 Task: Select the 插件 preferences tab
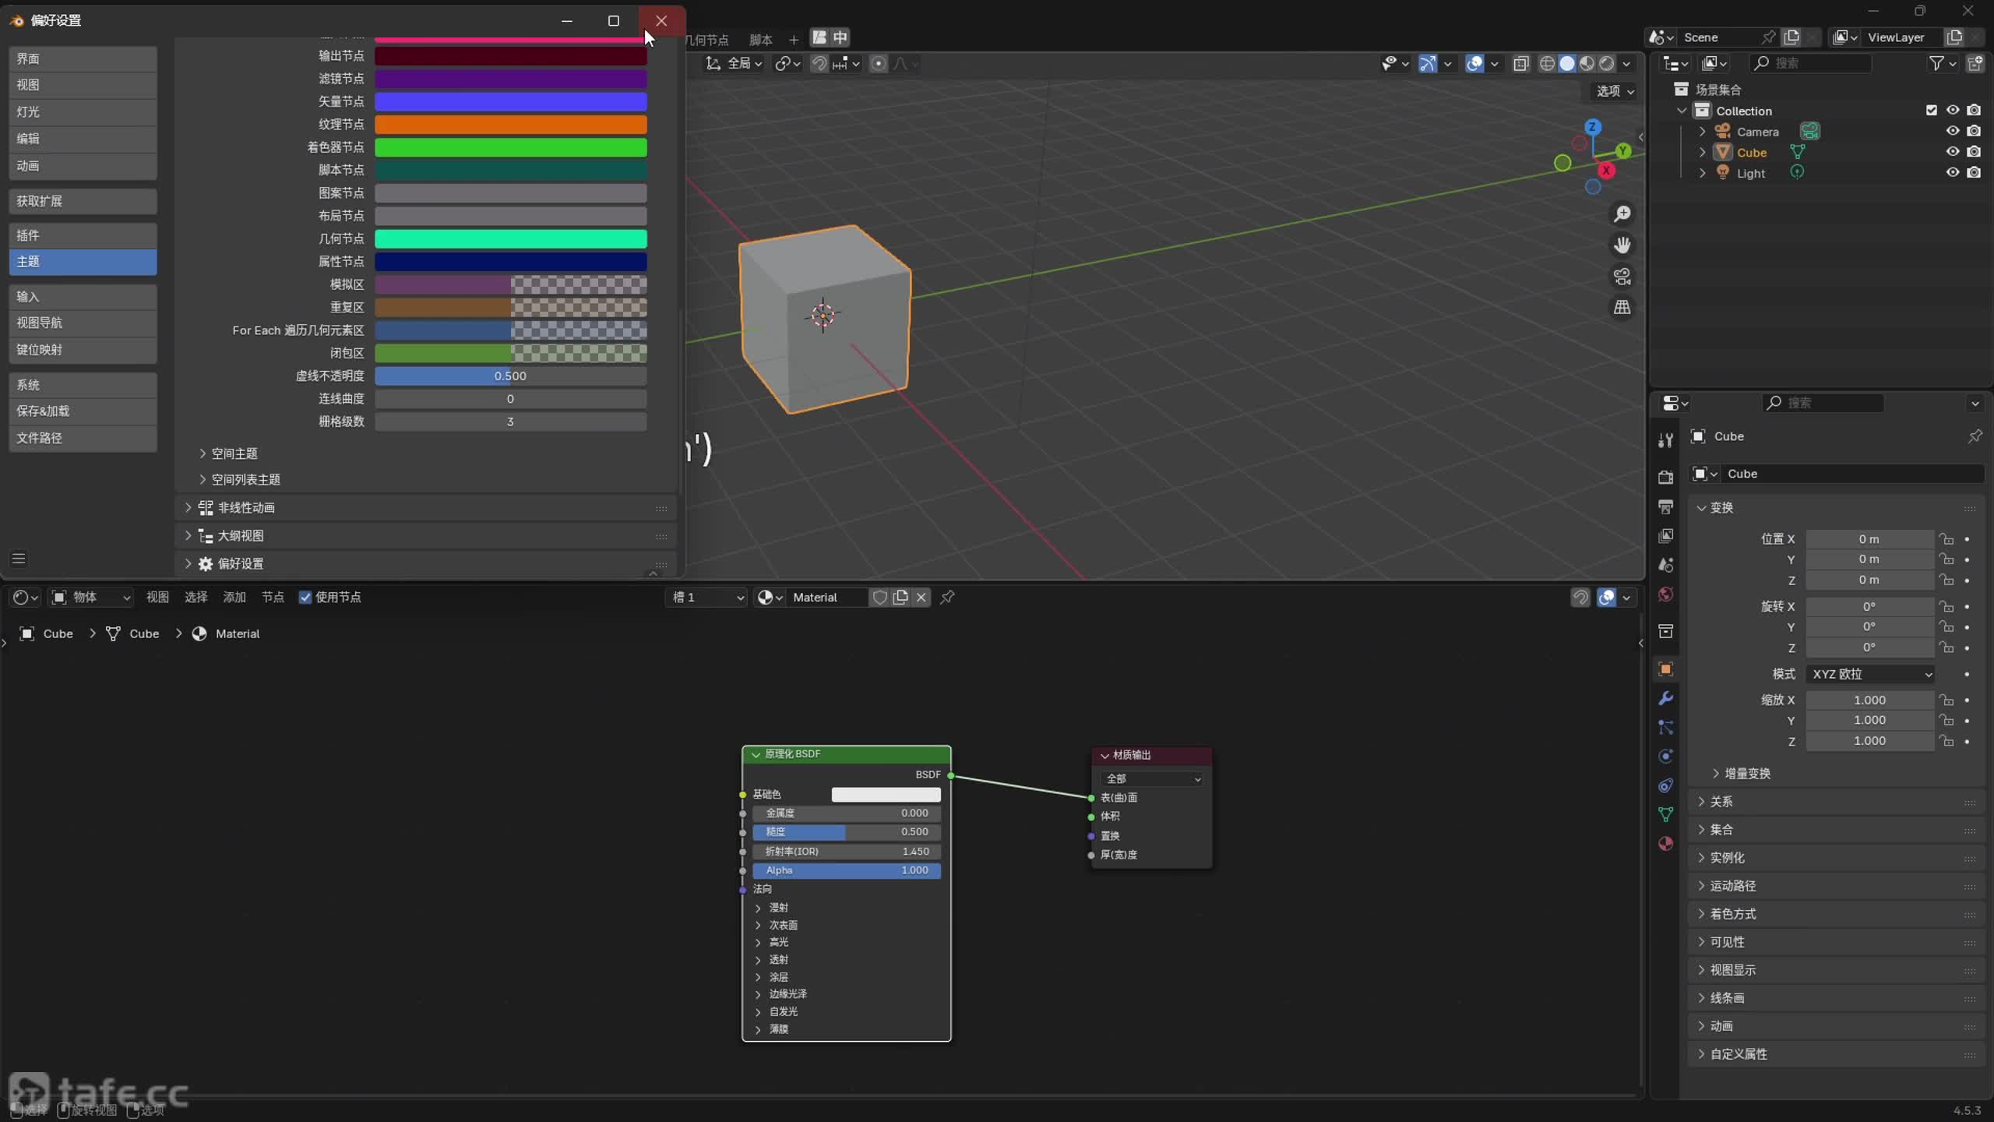(83, 235)
